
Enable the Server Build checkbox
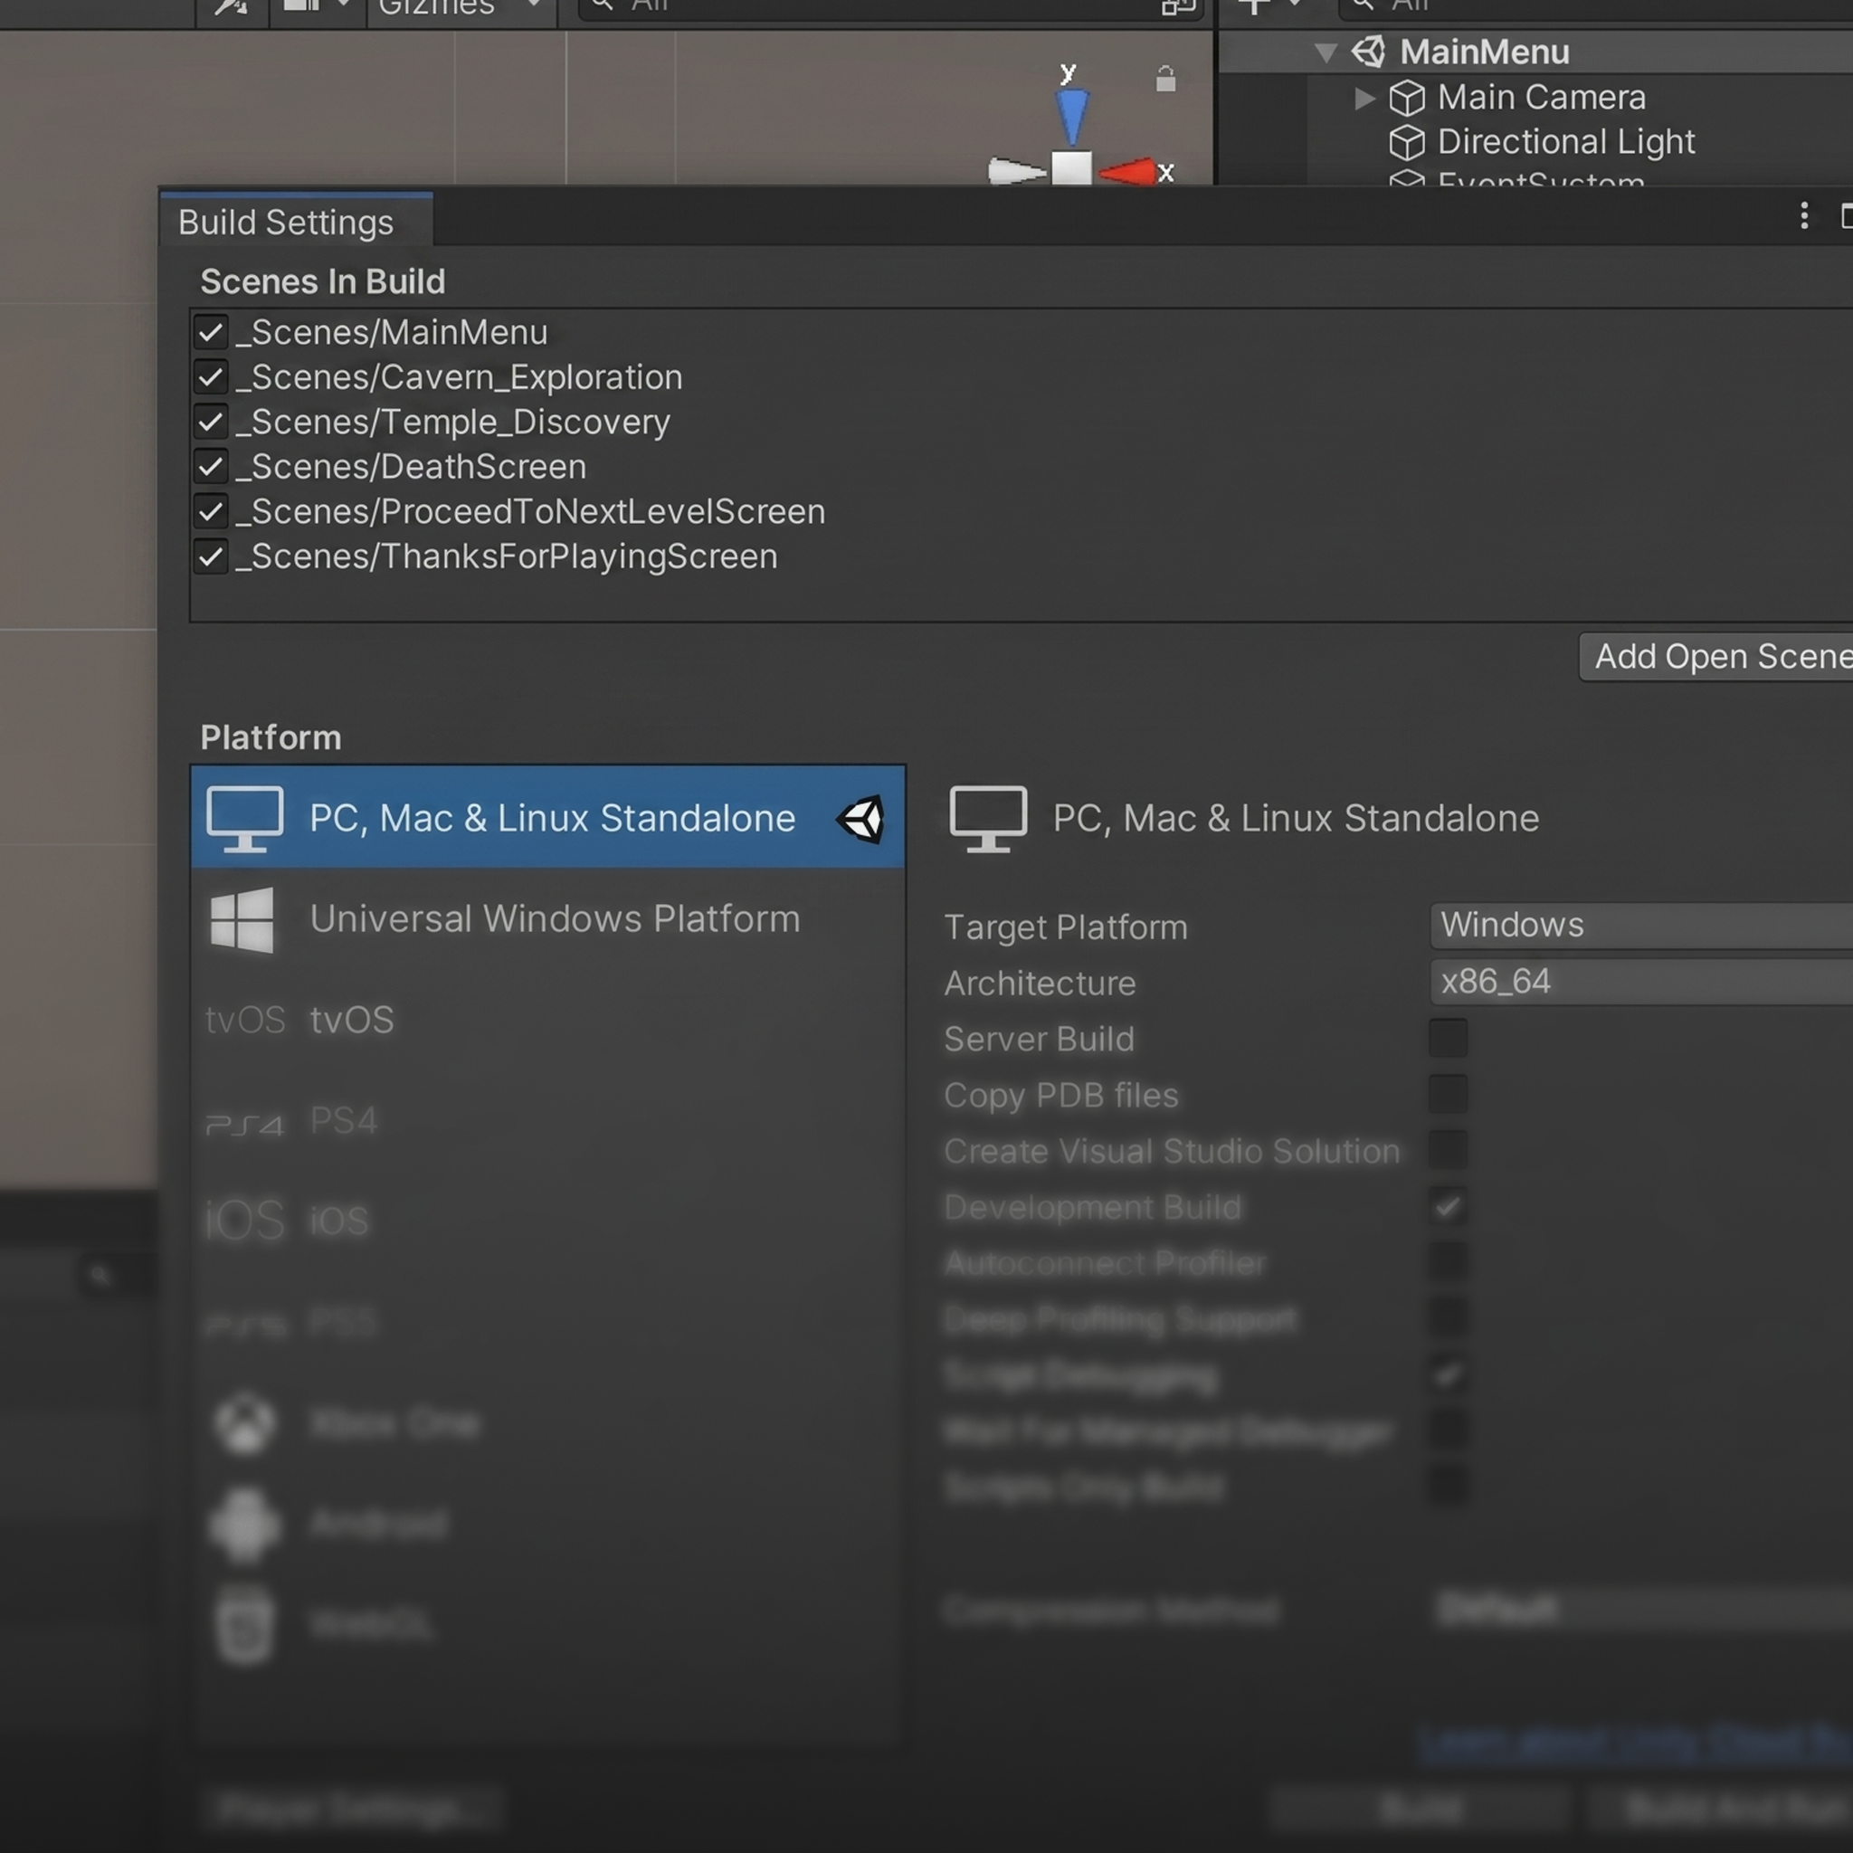pos(1448,1039)
